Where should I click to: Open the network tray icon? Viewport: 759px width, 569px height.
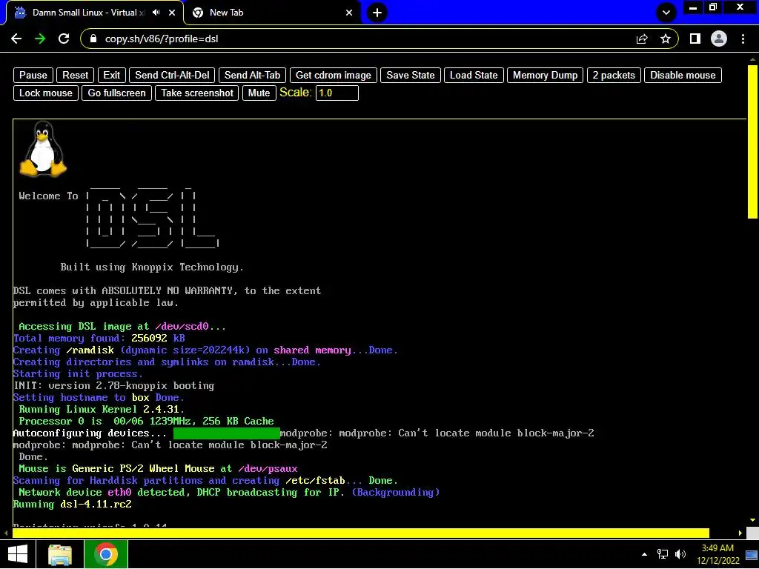click(x=662, y=554)
